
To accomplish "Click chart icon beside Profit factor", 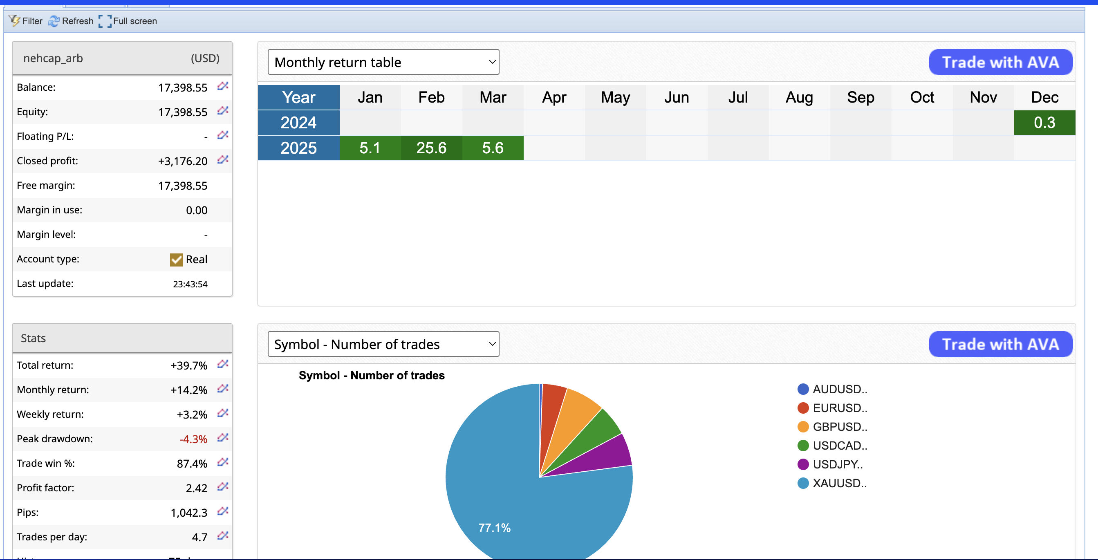I will 222,487.
